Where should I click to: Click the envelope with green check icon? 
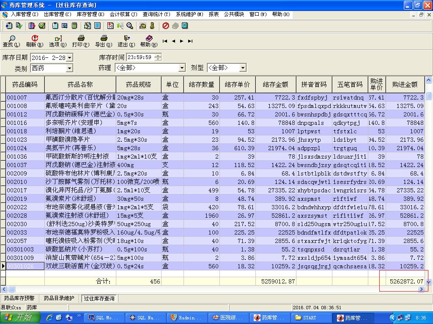pyautogui.click(x=42, y=26)
